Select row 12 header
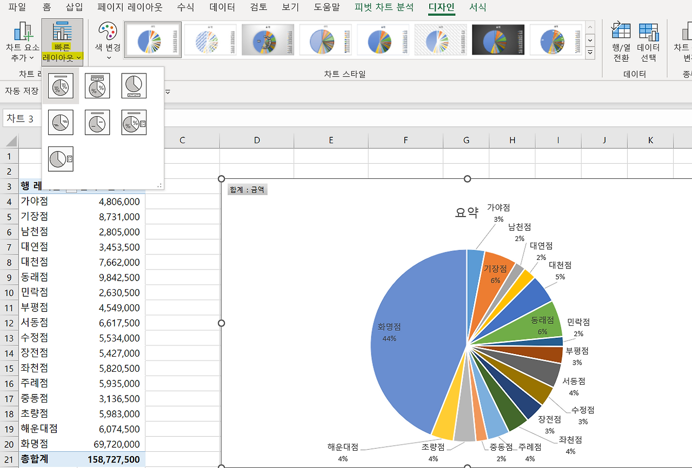 [9, 323]
